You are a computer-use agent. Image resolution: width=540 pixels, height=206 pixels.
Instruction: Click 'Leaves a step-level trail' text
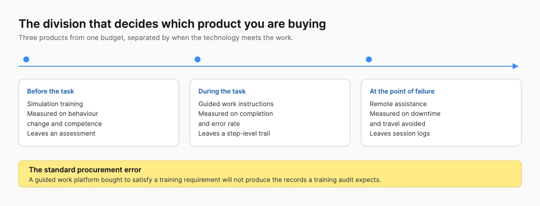coord(234,134)
